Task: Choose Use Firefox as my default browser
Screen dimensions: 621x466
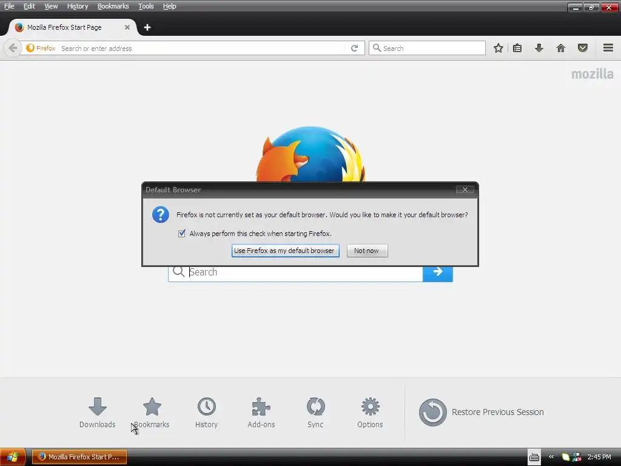Action: [285, 251]
